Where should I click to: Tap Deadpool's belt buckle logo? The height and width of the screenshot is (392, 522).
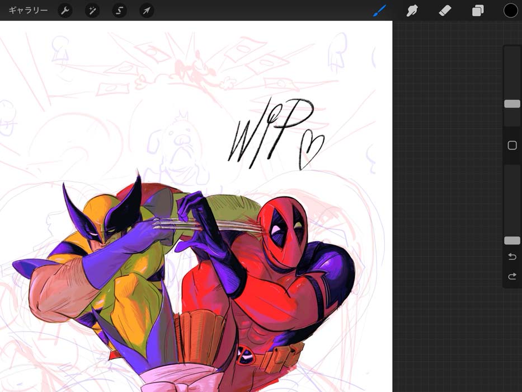click(245, 355)
